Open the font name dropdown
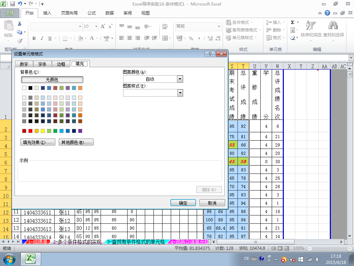This screenshot has width=354, height=266. click(x=80, y=26)
